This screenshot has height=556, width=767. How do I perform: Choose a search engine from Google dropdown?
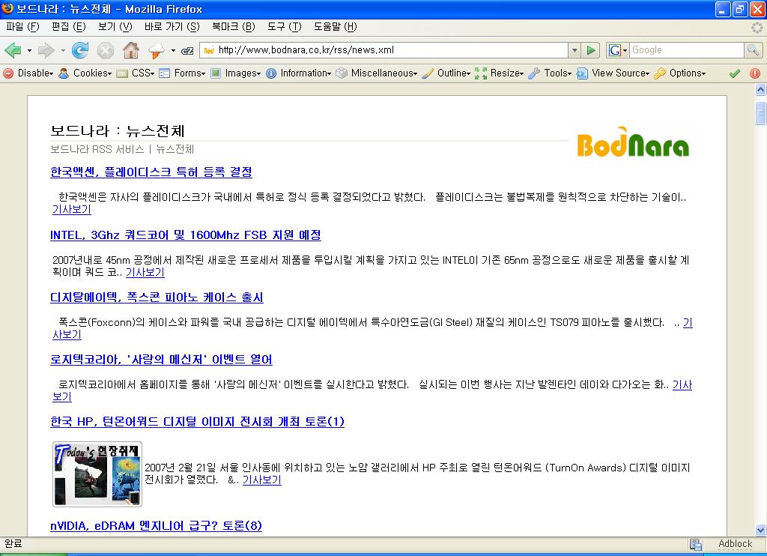tap(618, 50)
